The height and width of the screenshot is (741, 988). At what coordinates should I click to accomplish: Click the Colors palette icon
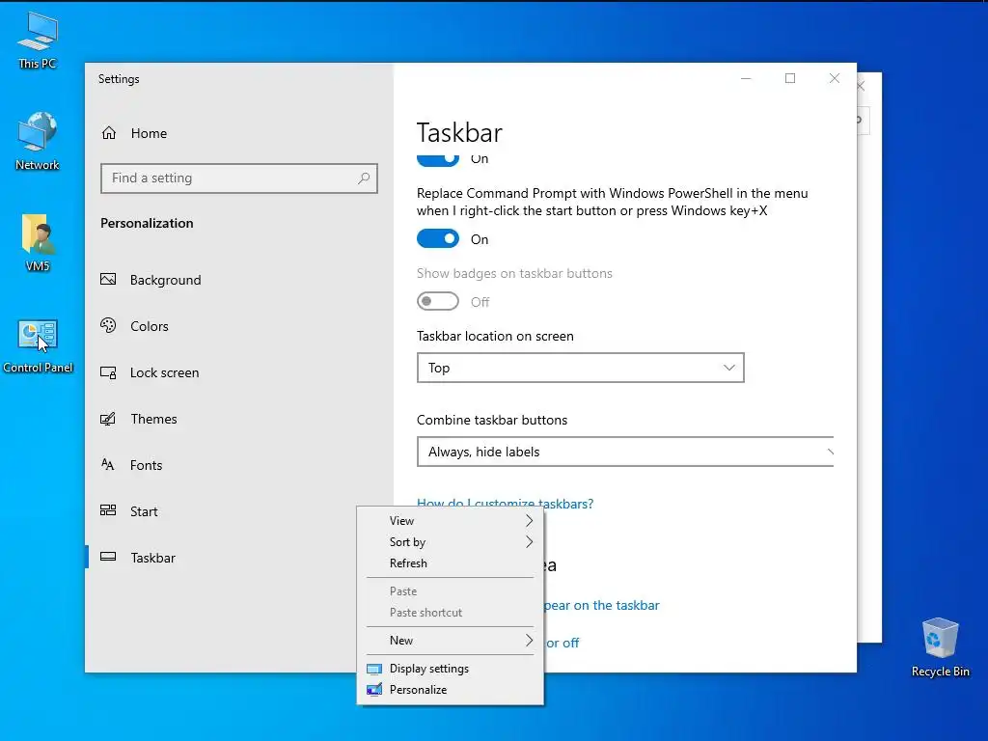[x=108, y=326]
